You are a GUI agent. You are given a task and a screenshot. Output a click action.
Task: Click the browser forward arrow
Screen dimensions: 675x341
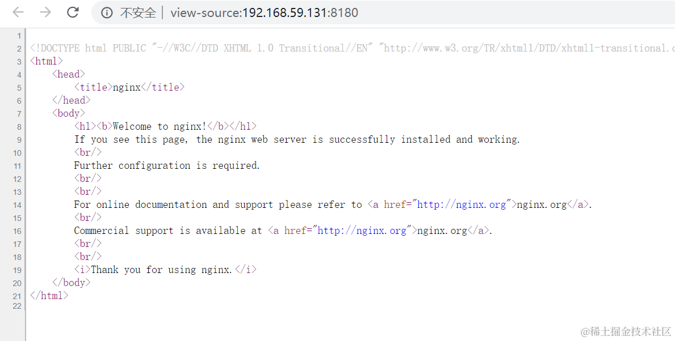click(x=45, y=12)
